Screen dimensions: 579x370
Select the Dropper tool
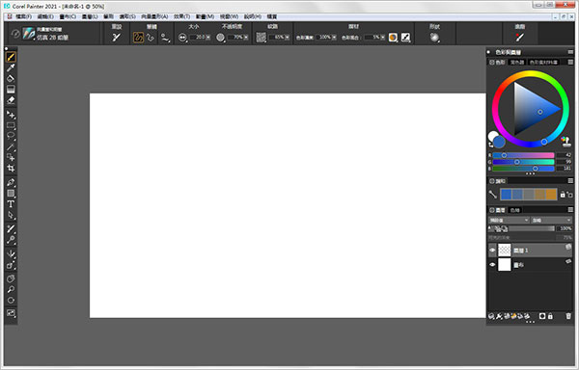click(11, 67)
